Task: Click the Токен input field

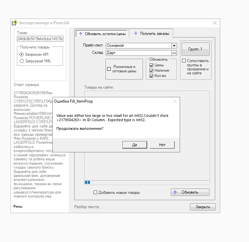Action: tap(40, 39)
